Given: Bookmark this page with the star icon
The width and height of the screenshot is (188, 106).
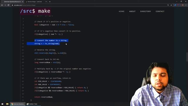Looking at the screenshot, I should (171, 5).
